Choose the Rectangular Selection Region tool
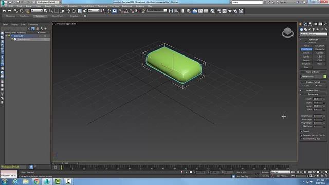Image resolution: width=329 pixels, height=185 pixels. click(x=57, y=11)
